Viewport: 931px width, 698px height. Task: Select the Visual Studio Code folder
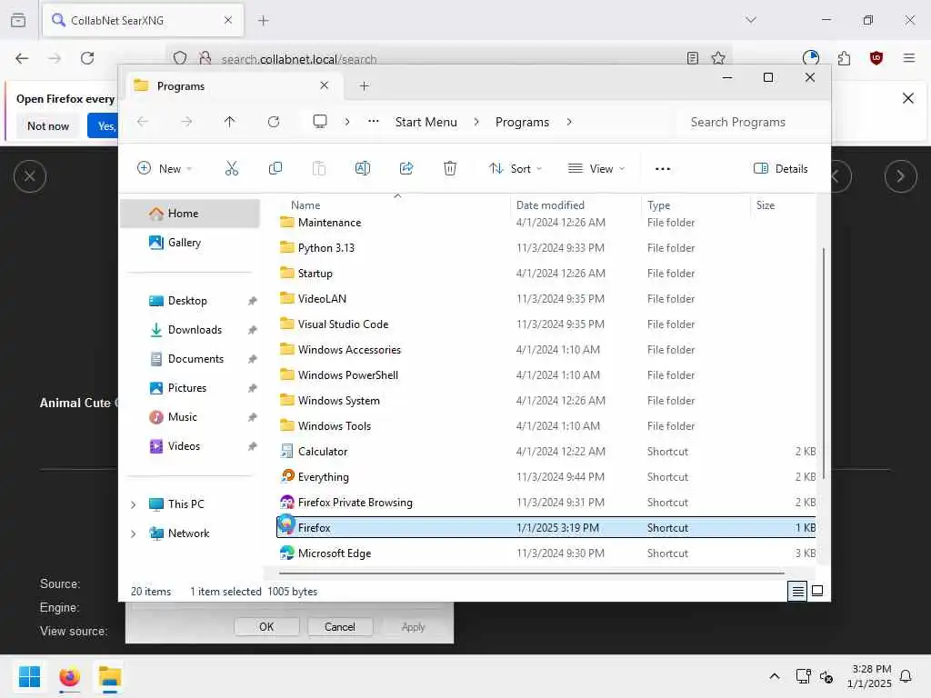coord(546,324)
